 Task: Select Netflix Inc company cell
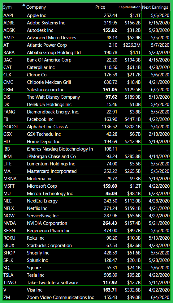[x=60, y=208]
